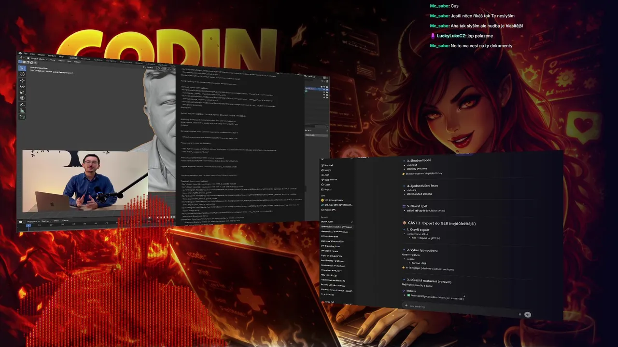Screen dimensions: 618x347
Task: Switch to the Sculpting workspace tab
Action: [98, 60]
